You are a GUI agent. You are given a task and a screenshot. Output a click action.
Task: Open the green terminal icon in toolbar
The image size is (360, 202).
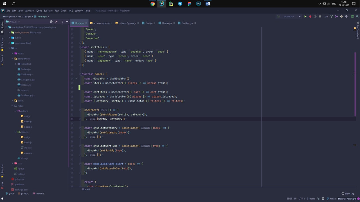[352, 17]
